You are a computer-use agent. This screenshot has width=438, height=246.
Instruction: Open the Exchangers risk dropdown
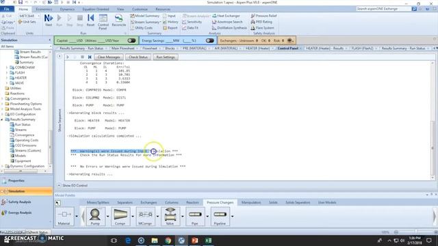pyautogui.click(x=291, y=41)
